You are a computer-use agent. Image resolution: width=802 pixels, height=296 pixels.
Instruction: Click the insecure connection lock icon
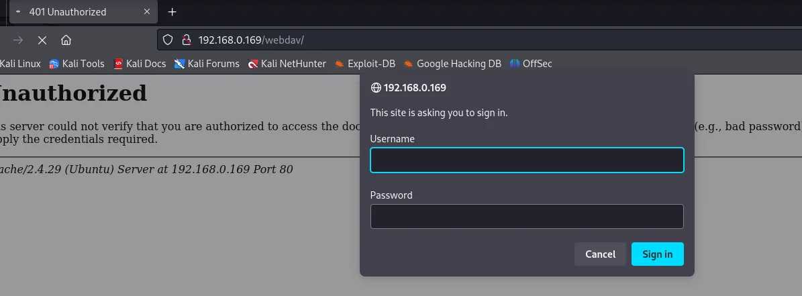pos(186,40)
